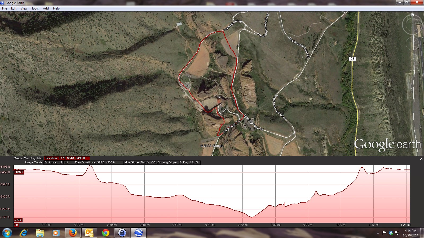
Task: Launch Internet Explorer from the taskbar
Action: [x=24, y=233]
